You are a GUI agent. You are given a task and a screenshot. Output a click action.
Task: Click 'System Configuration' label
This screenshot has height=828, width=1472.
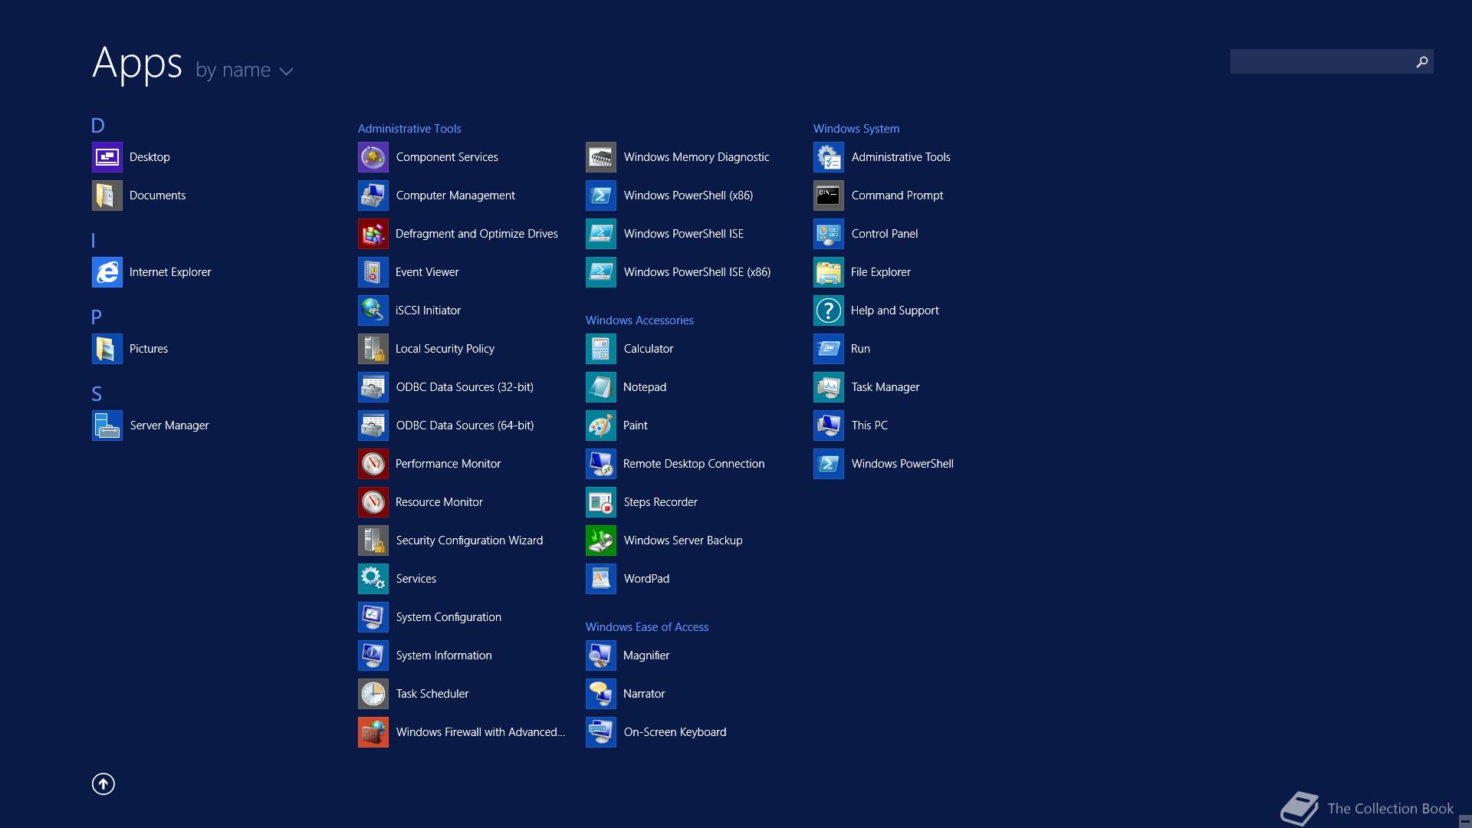pyautogui.click(x=449, y=617)
